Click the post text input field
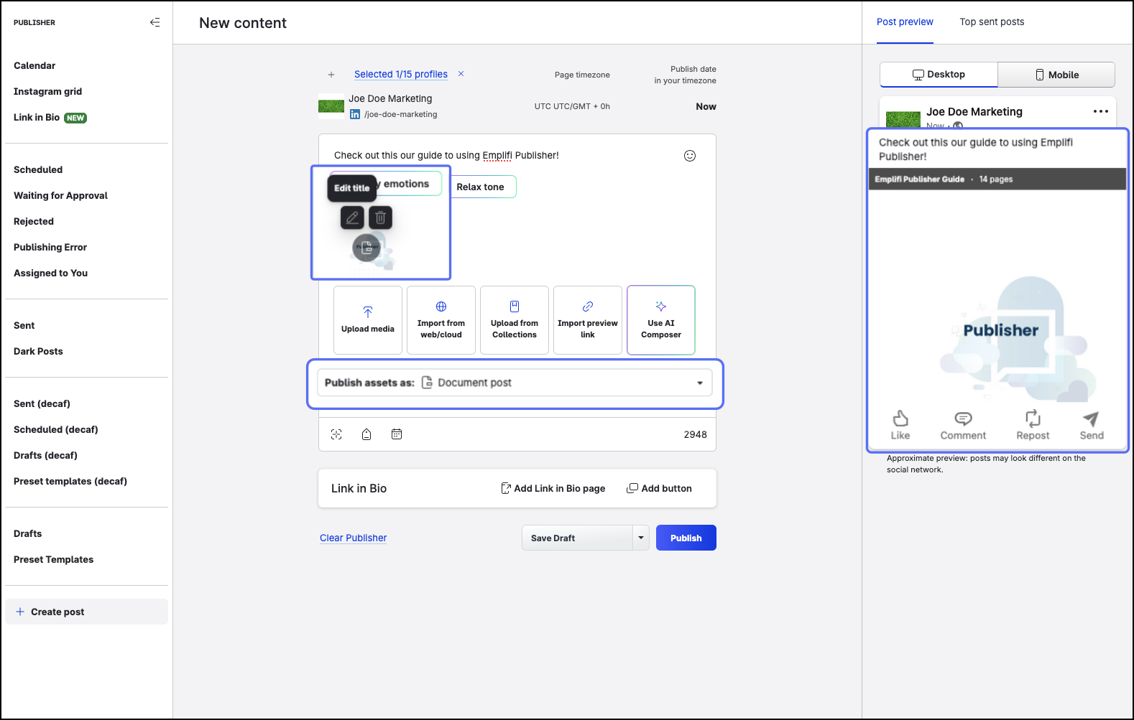Screen dimensions: 1134x720 click(x=503, y=156)
